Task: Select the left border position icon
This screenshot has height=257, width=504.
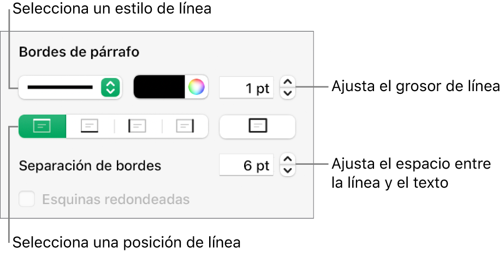Action: [x=138, y=125]
